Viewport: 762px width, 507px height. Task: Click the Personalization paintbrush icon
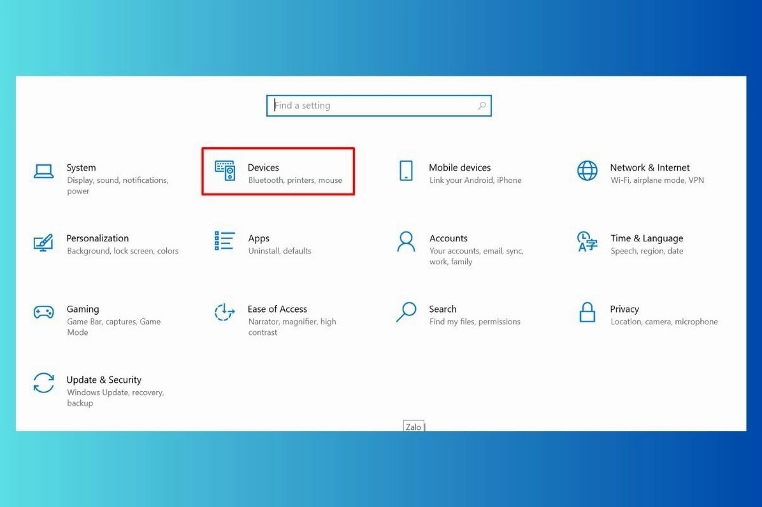[43, 243]
